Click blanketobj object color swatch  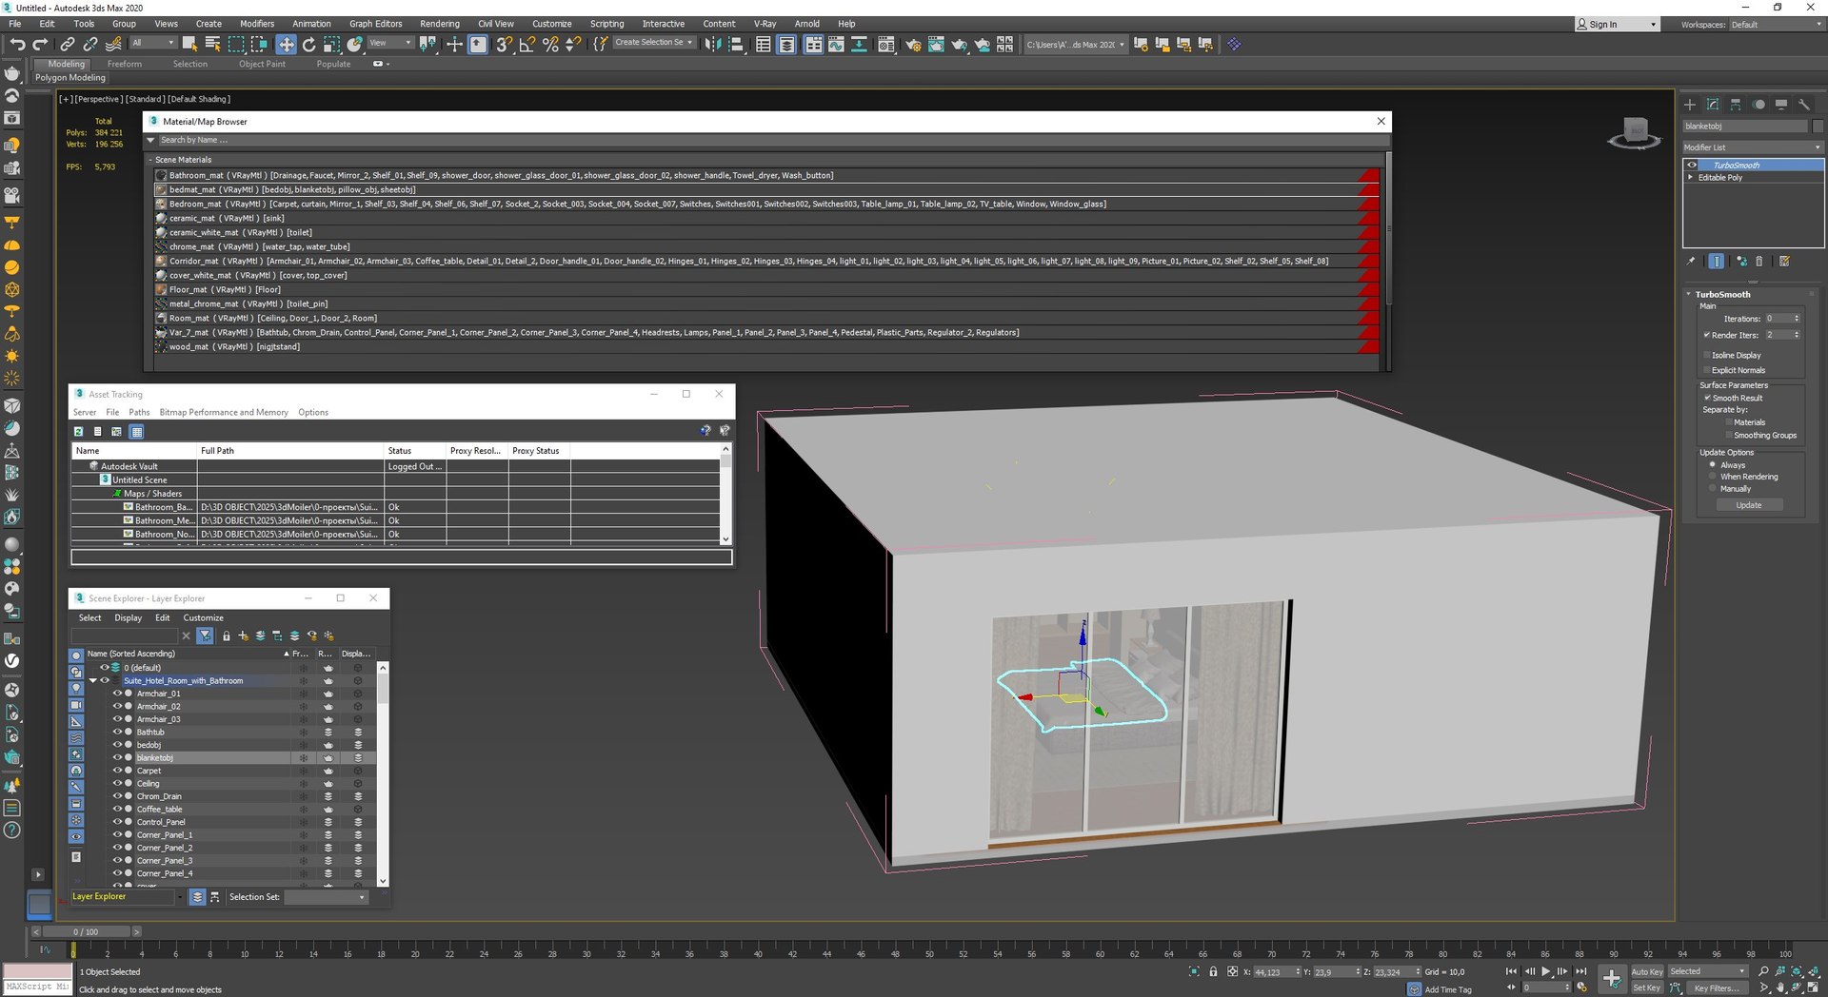click(x=1818, y=127)
